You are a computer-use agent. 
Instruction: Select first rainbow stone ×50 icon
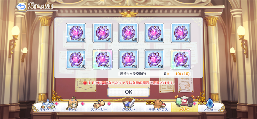(102, 59)
